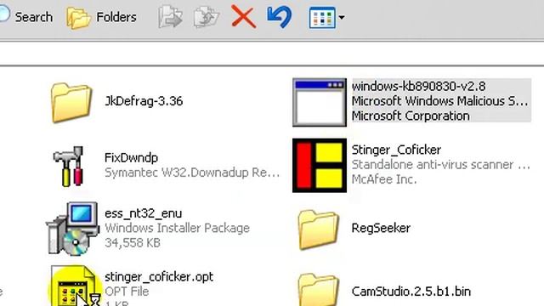
Task: Click the blue Undo arrow icon
Action: (x=280, y=17)
